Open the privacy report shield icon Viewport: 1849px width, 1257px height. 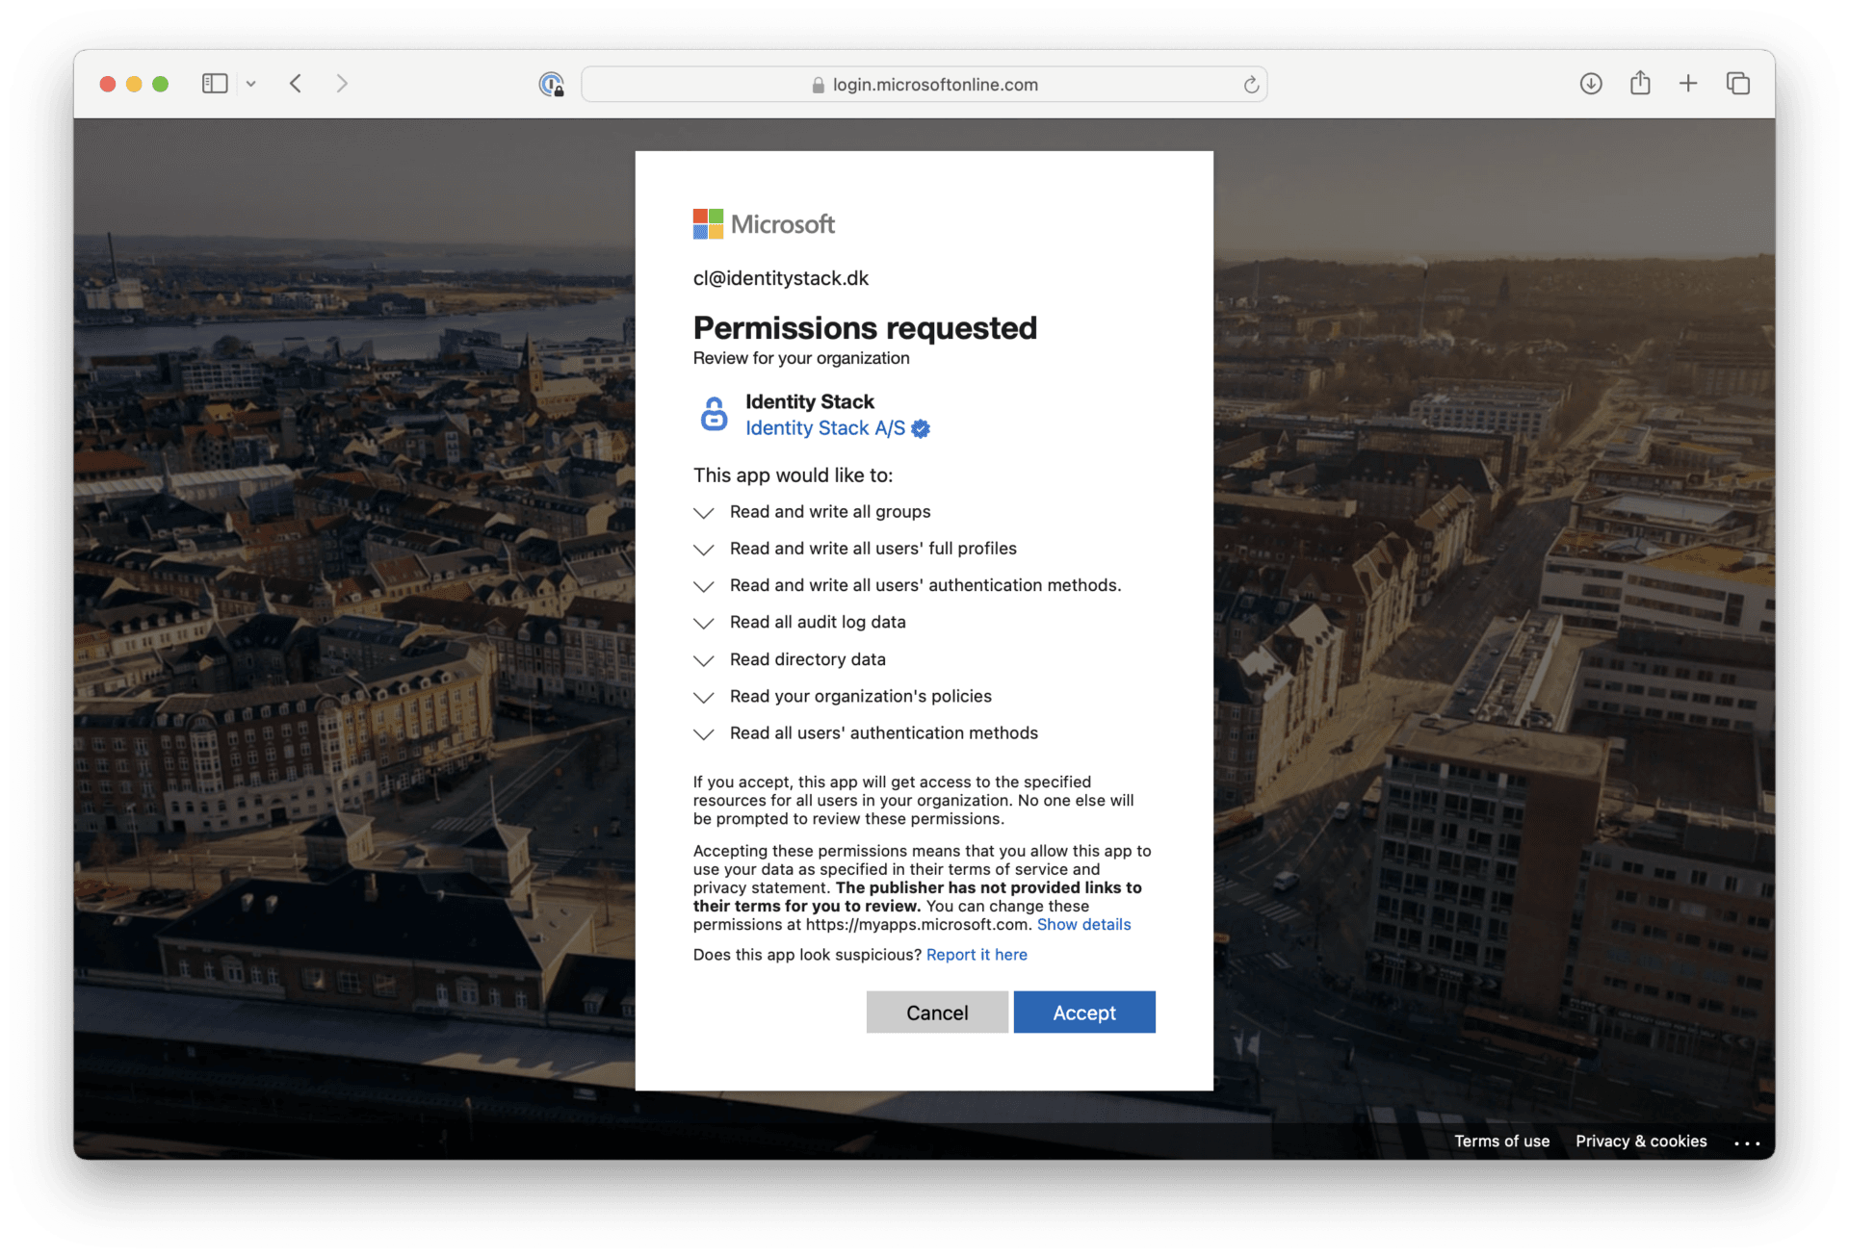click(x=551, y=85)
